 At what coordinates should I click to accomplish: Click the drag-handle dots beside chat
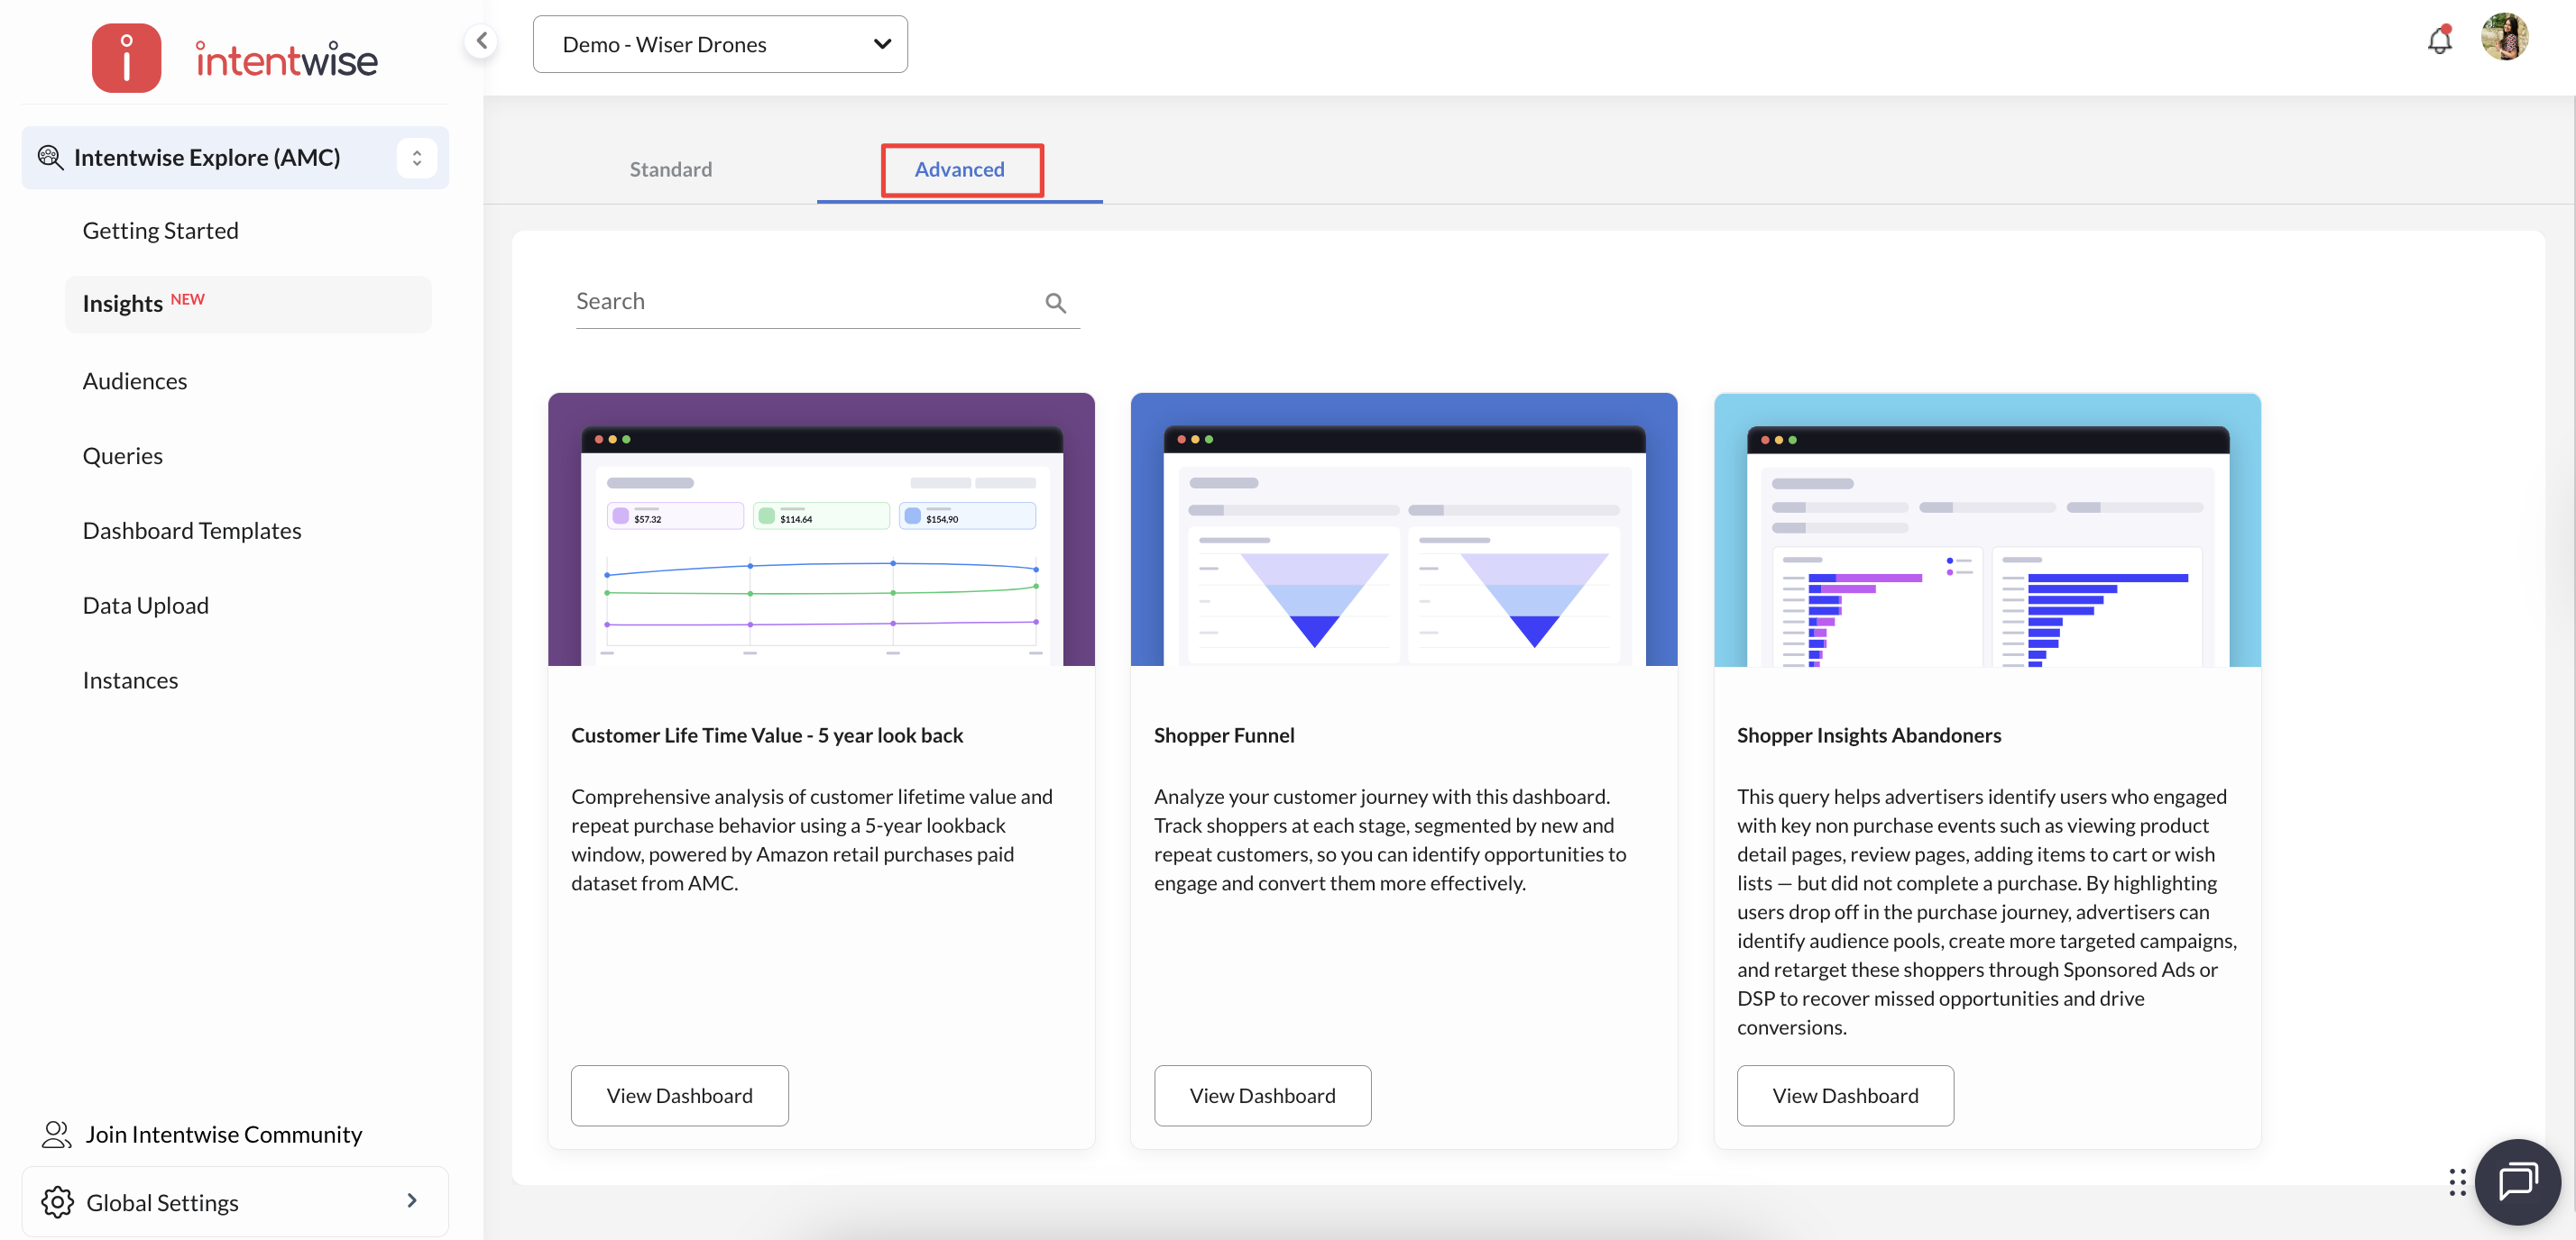[x=2457, y=1182]
